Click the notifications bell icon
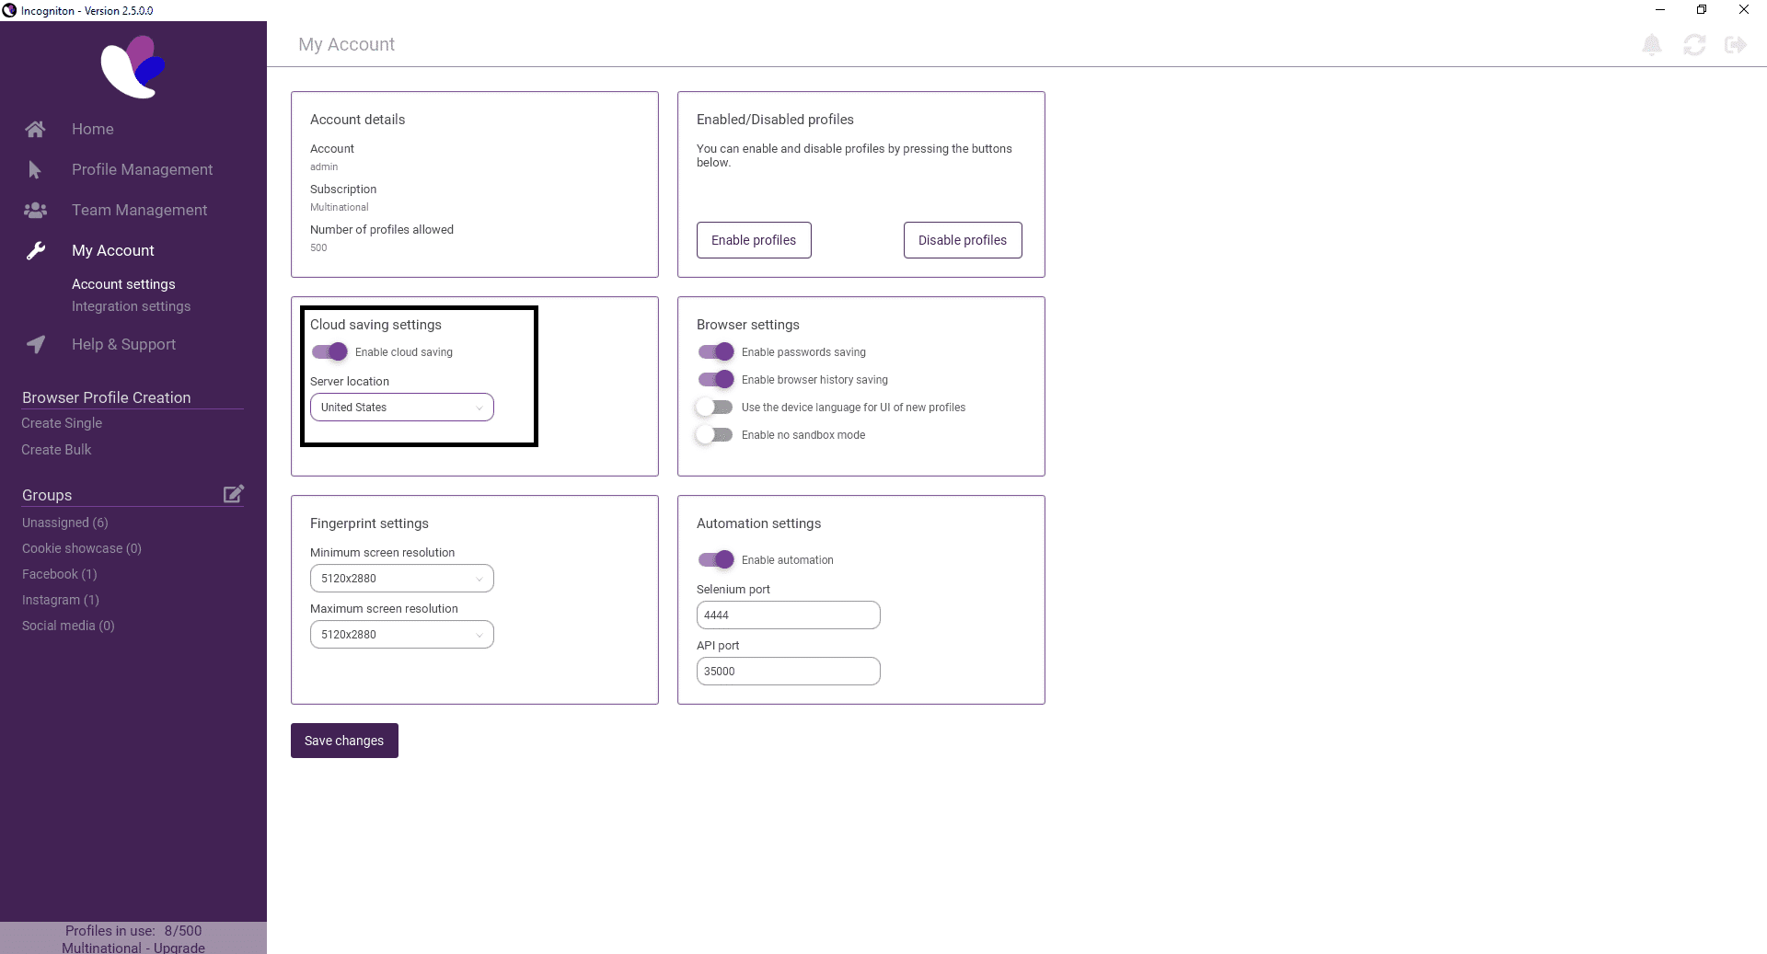This screenshot has width=1767, height=954. tap(1652, 44)
